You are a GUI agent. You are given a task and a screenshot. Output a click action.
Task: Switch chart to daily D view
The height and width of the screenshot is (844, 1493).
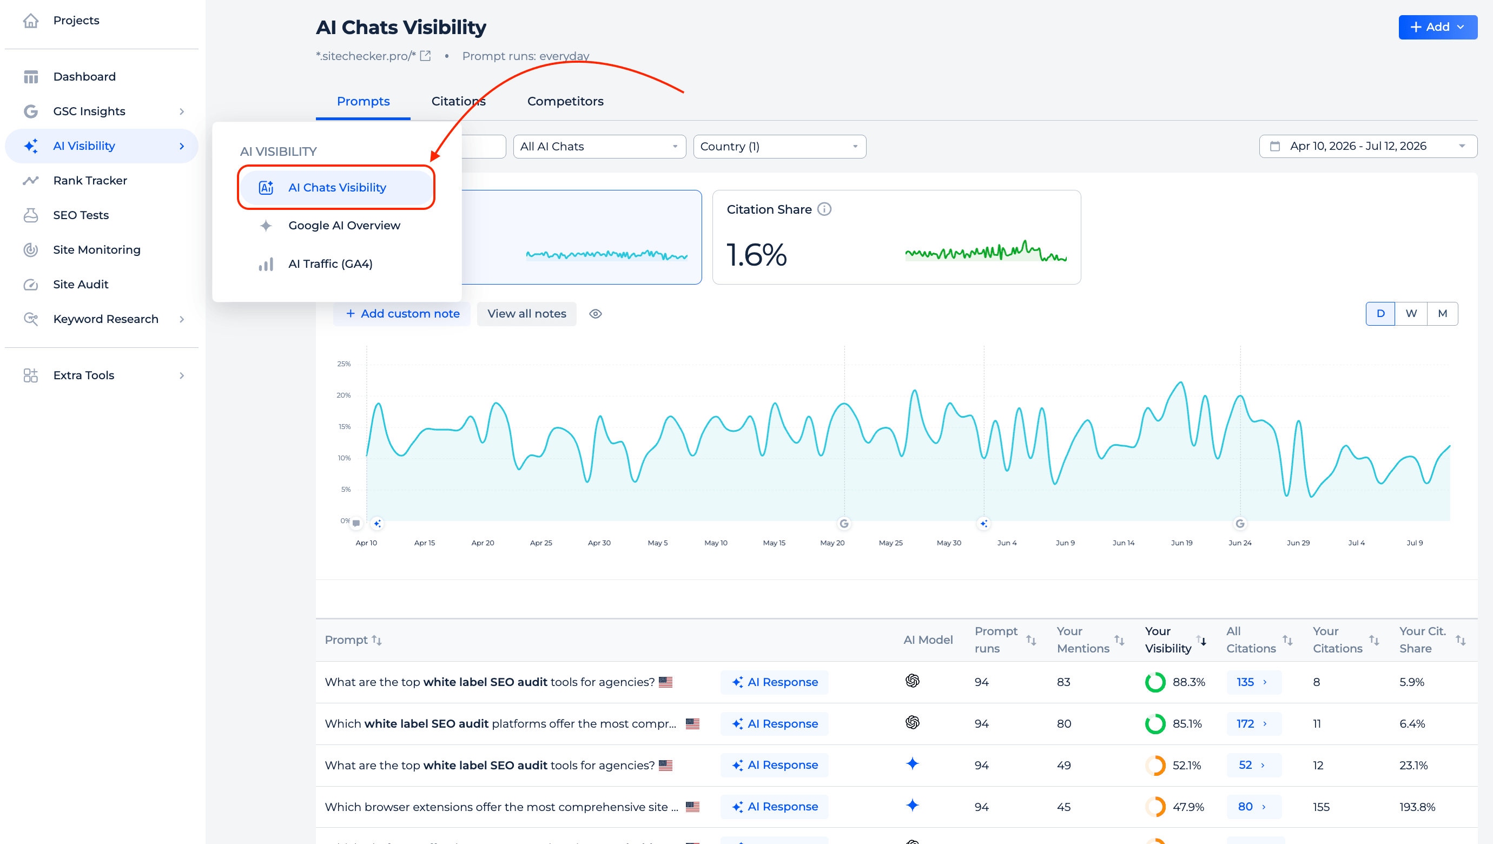pos(1380,314)
